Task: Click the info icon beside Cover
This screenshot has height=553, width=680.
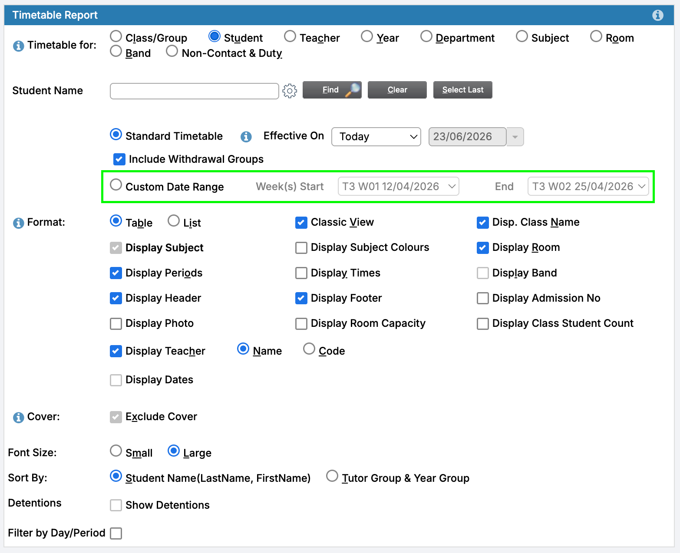Action: (18, 417)
